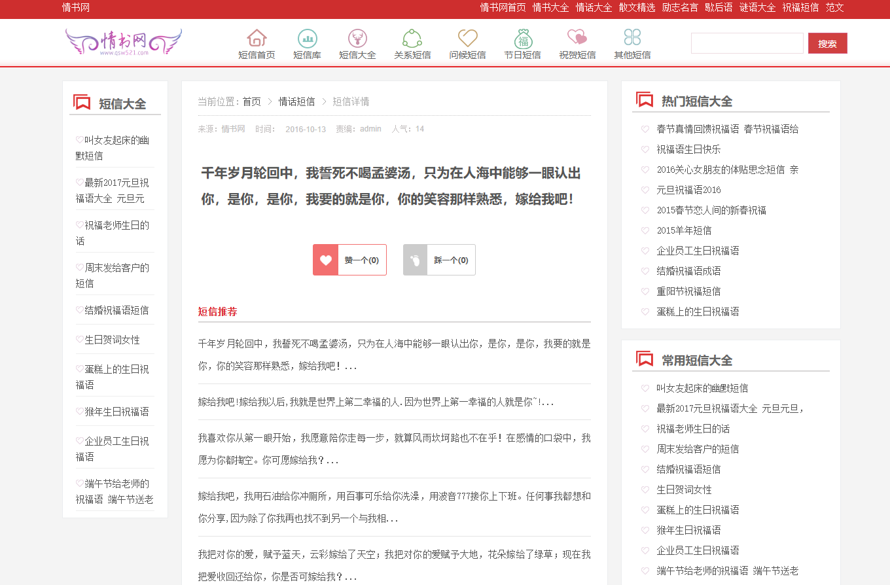Dislike the message with 踩一个(0)

point(439,260)
